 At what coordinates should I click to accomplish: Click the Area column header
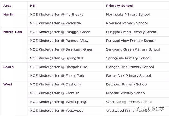click(x=7, y=6)
